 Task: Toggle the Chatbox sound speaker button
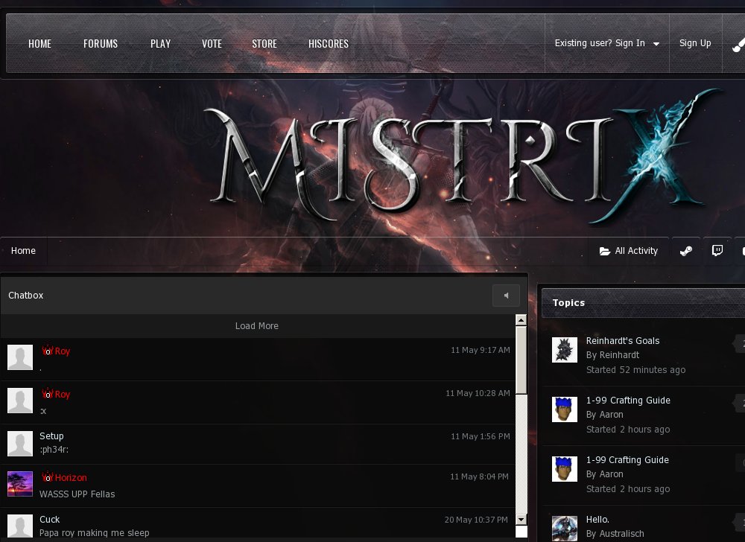pyautogui.click(x=506, y=296)
